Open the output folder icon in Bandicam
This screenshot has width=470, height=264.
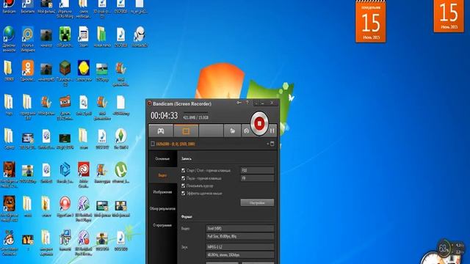click(232, 131)
